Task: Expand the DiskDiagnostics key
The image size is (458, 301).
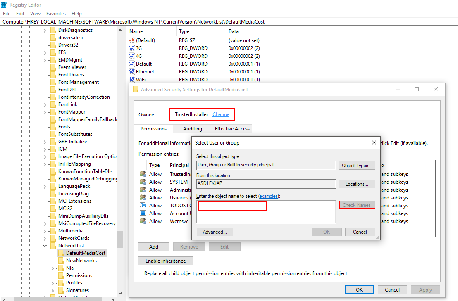Action: click(x=45, y=30)
